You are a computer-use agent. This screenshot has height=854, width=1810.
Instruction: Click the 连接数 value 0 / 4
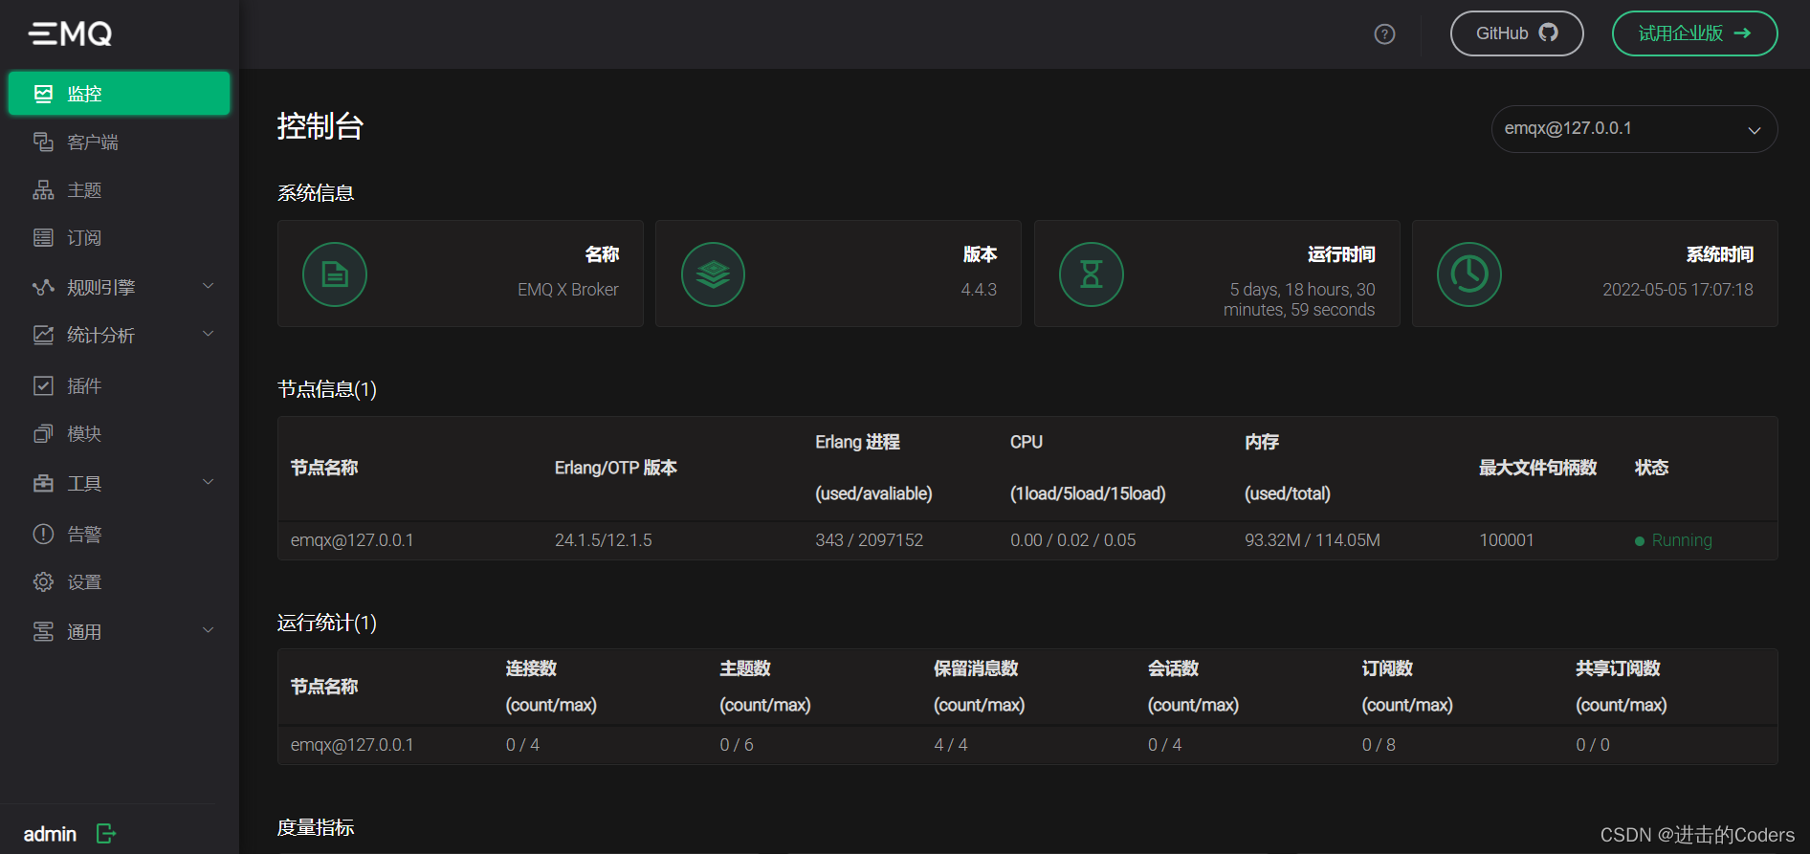(x=522, y=745)
